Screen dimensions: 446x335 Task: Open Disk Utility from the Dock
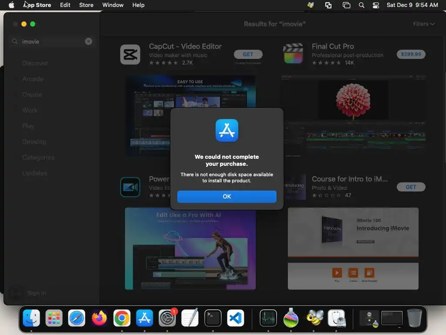point(336,318)
